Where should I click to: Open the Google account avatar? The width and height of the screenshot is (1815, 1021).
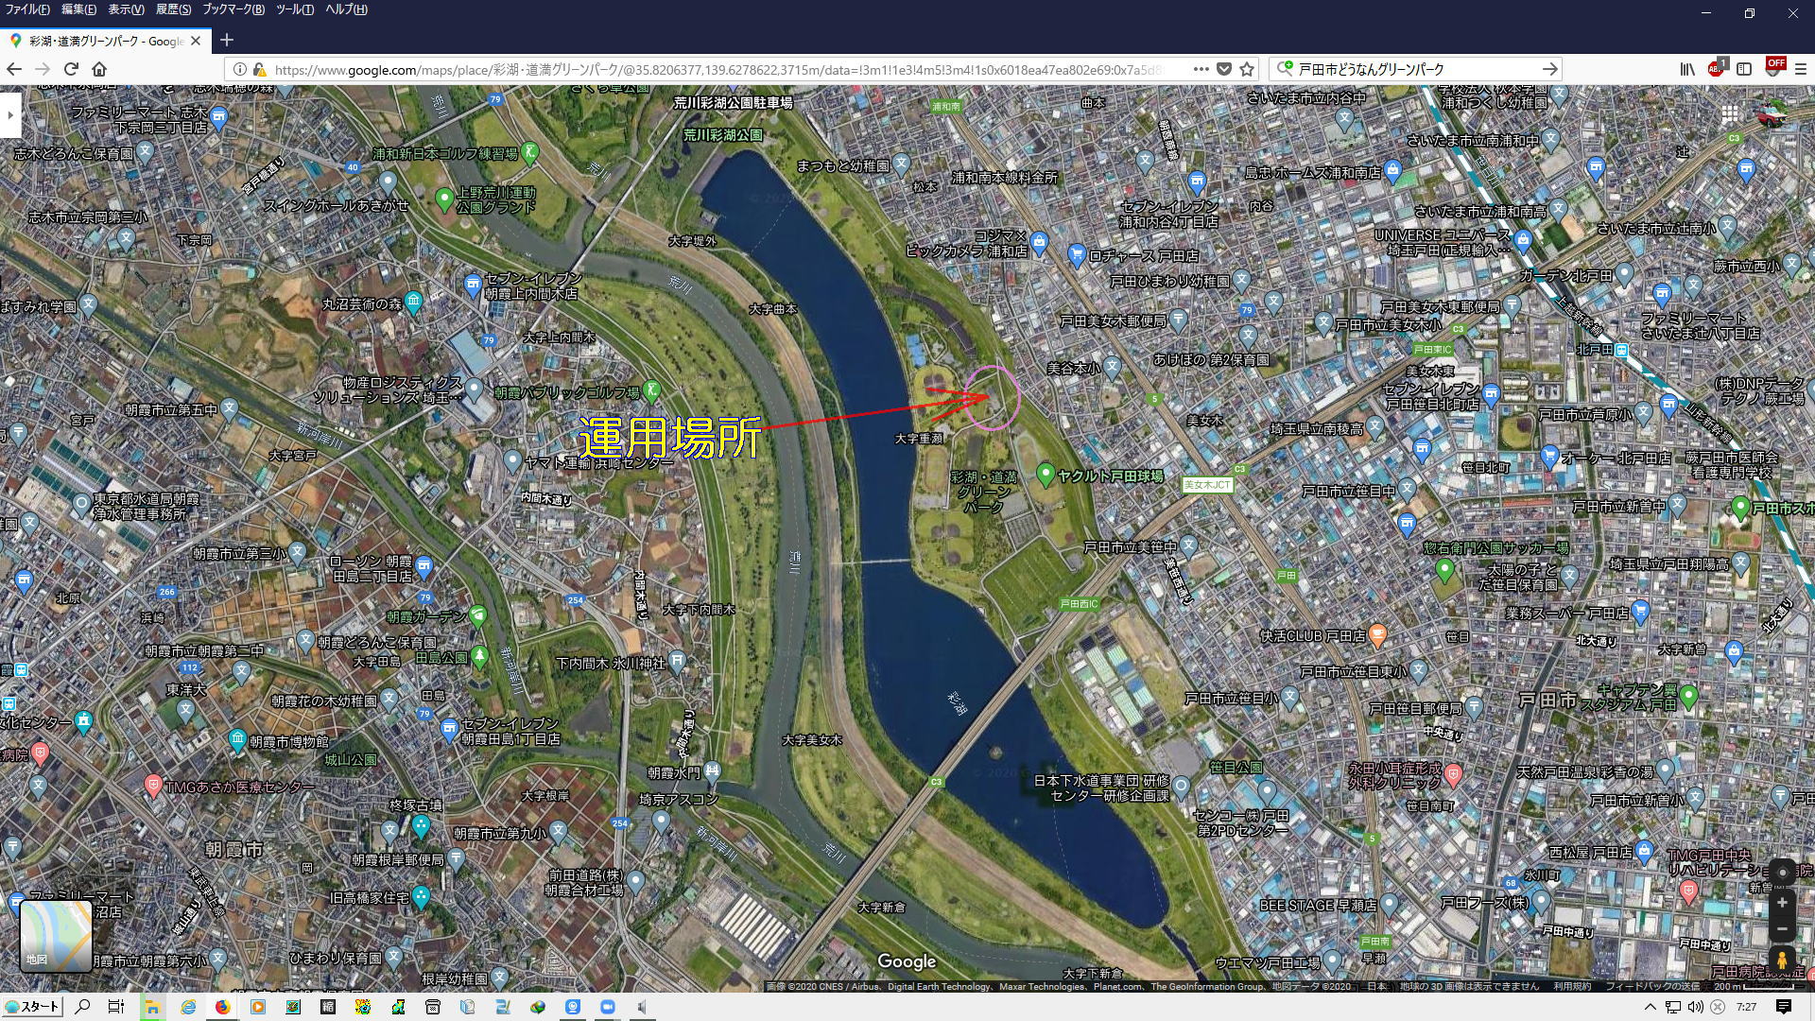[x=1774, y=114]
